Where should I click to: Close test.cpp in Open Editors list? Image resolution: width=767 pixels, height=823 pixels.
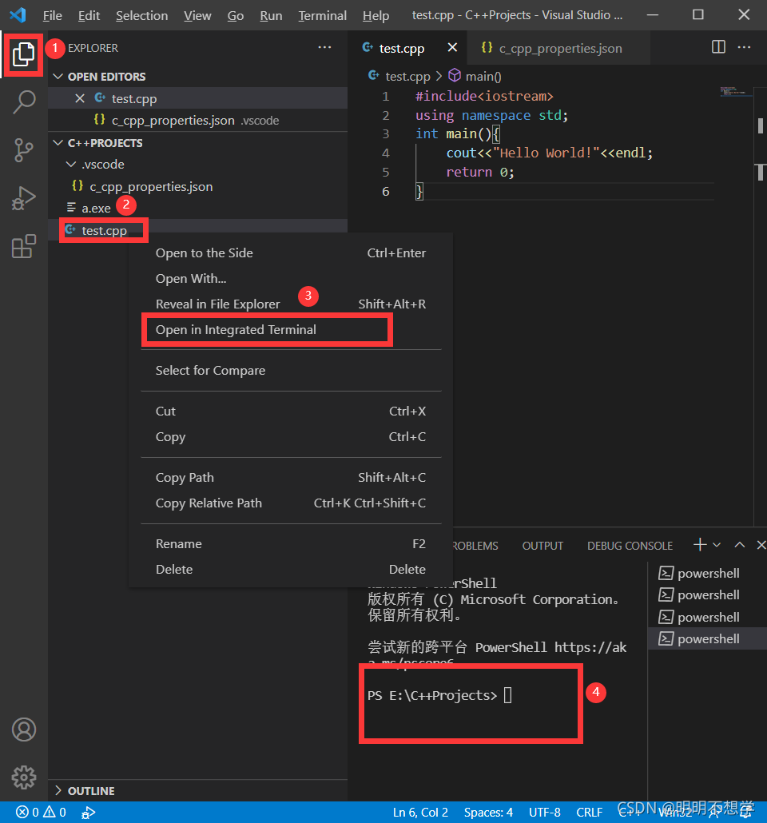(x=80, y=98)
